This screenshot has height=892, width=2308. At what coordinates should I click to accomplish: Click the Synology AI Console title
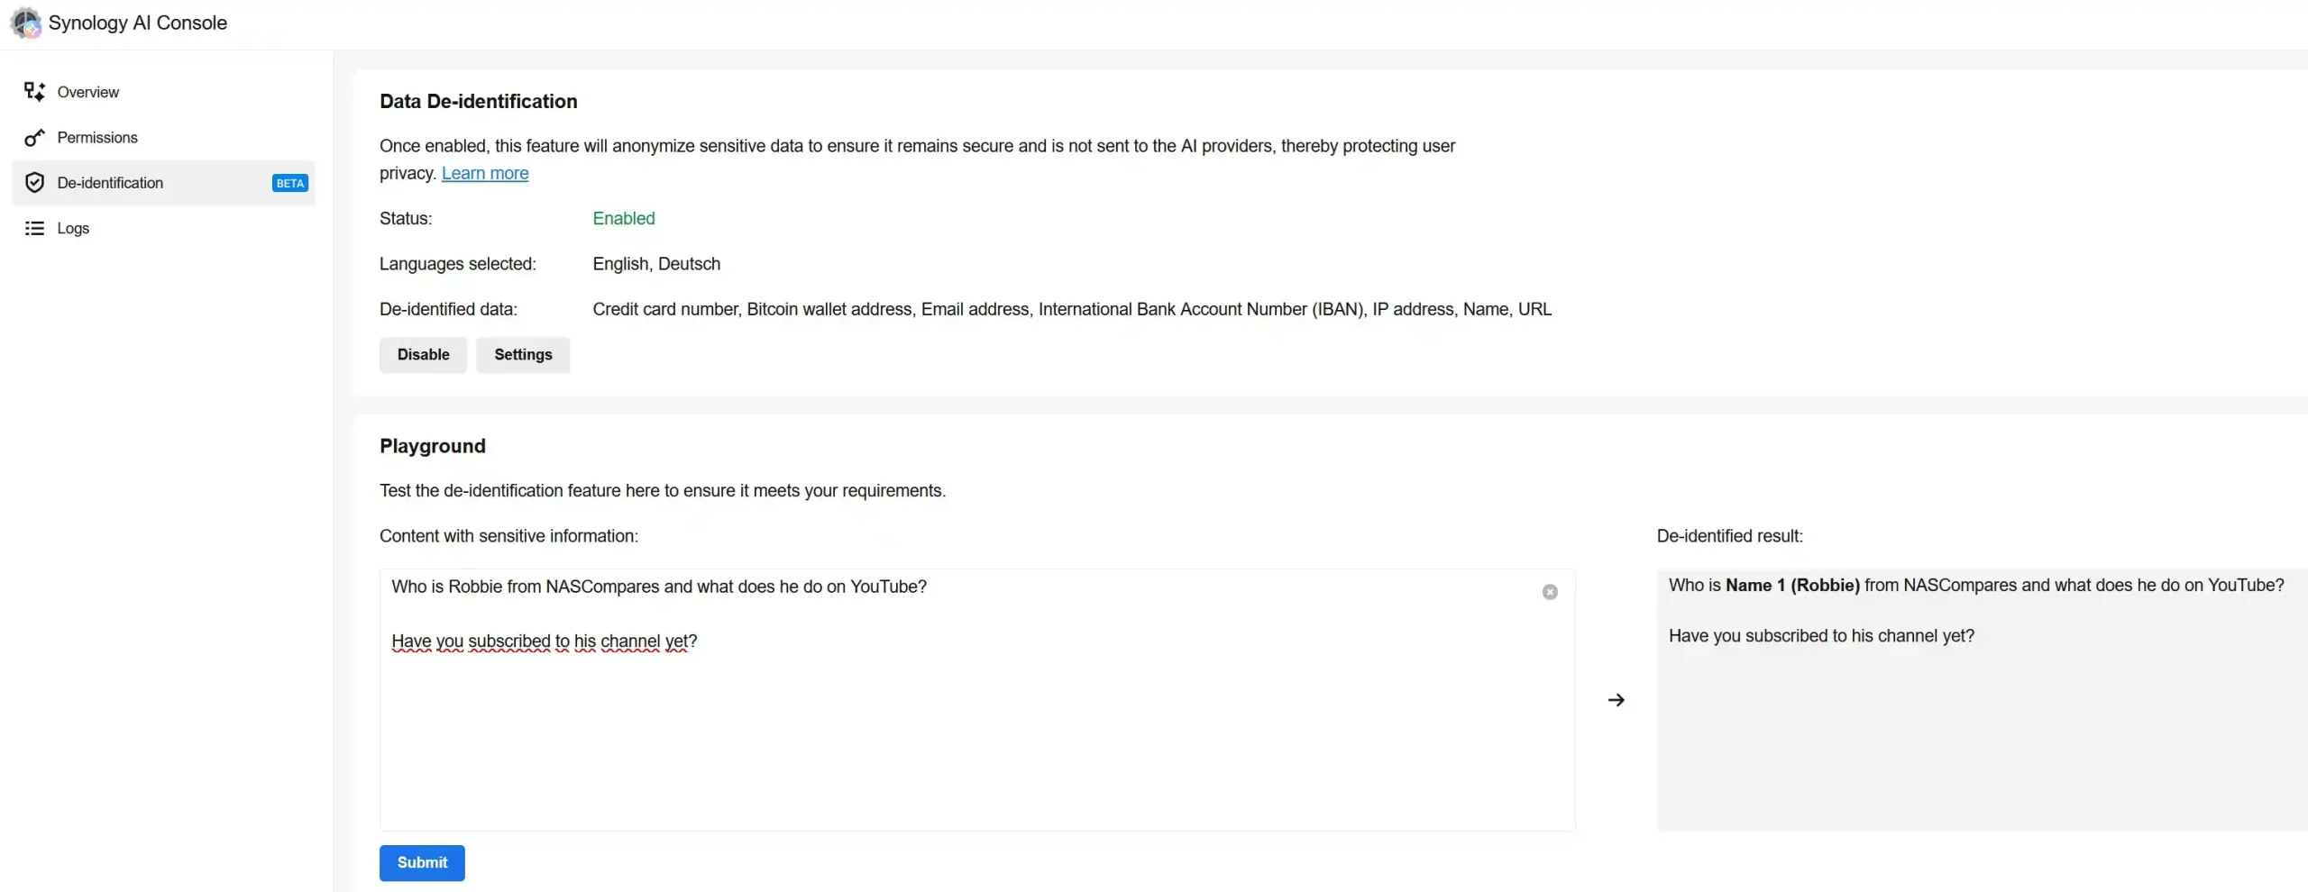point(138,23)
